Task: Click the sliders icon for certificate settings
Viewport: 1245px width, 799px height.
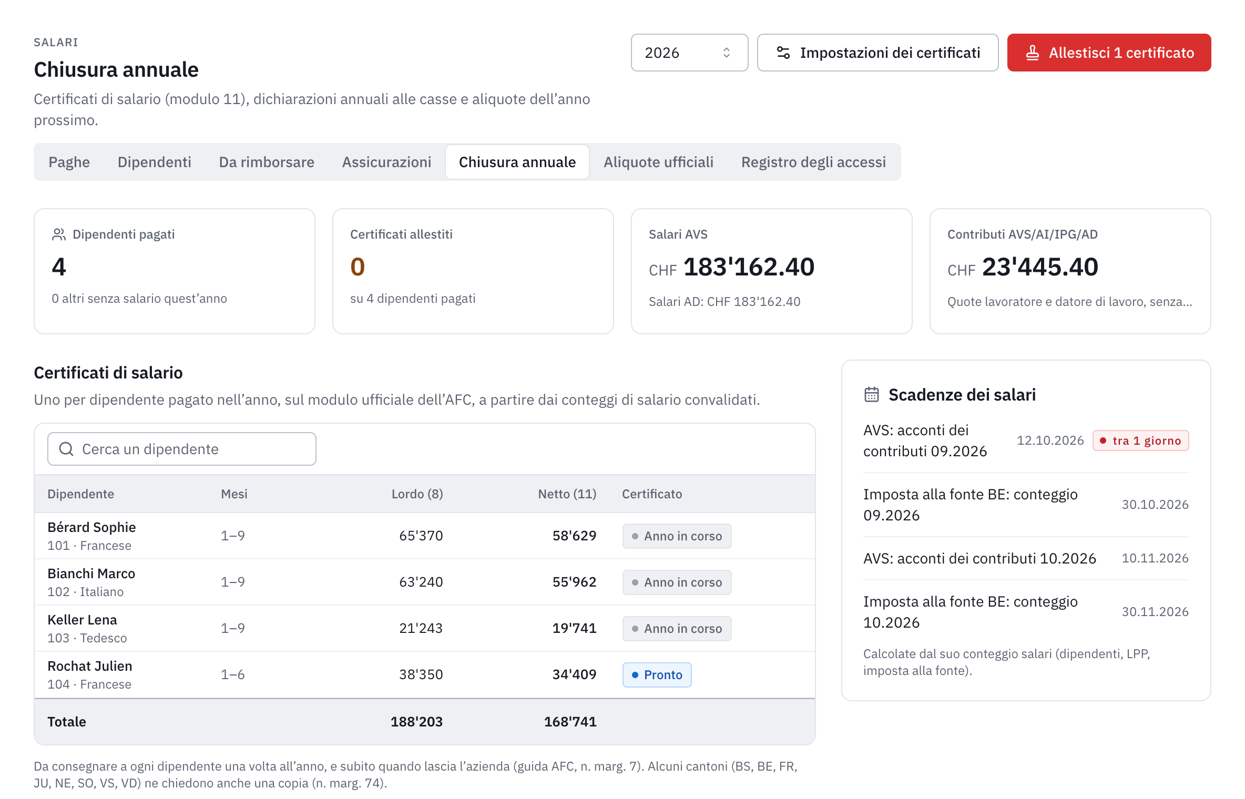Action: click(x=783, y=53)
